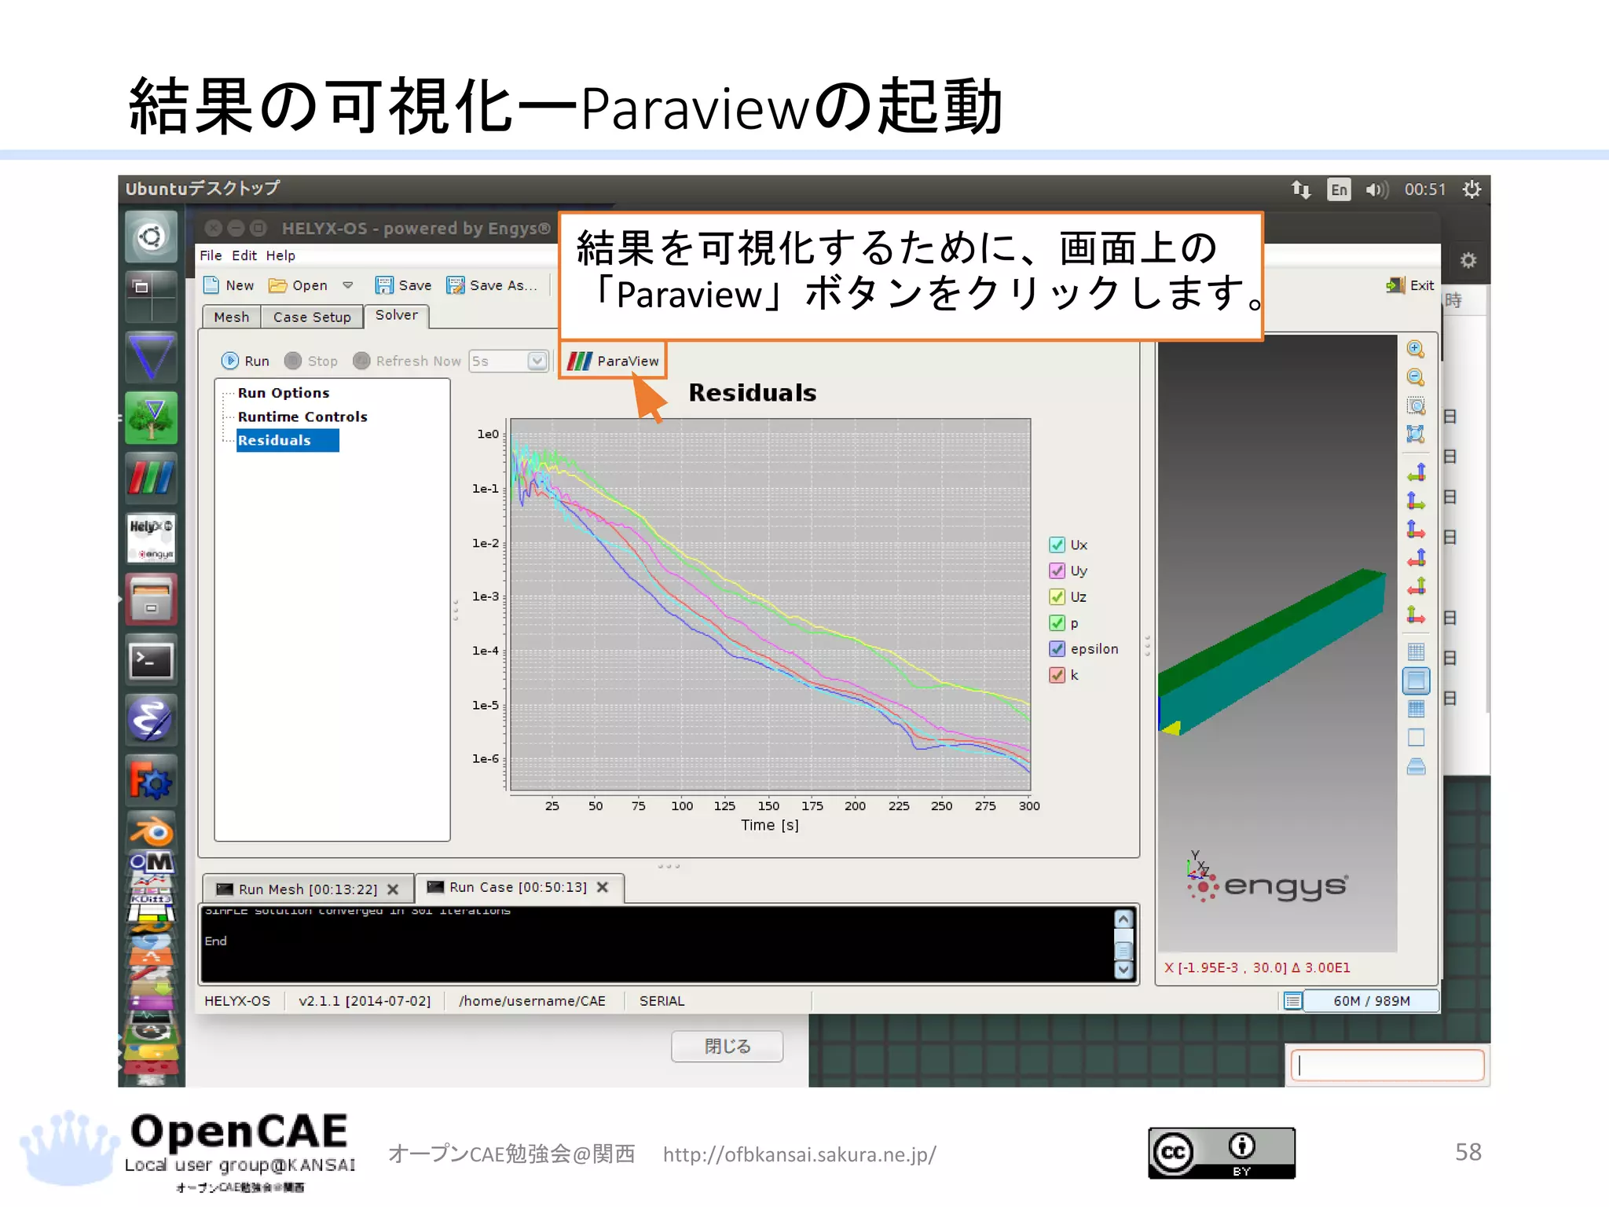The width and height of the screenshot is (1609, 1207).
Task: Click the zoom out magnifier icon
Action: coord(1416,378)
